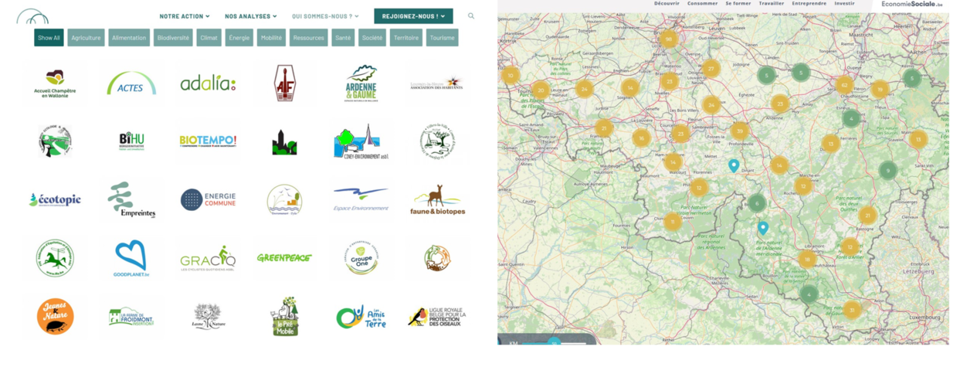Open the ACTES association logo
Image resolution: width=967 pixels, height=384 pixels.
pos(131,83)
